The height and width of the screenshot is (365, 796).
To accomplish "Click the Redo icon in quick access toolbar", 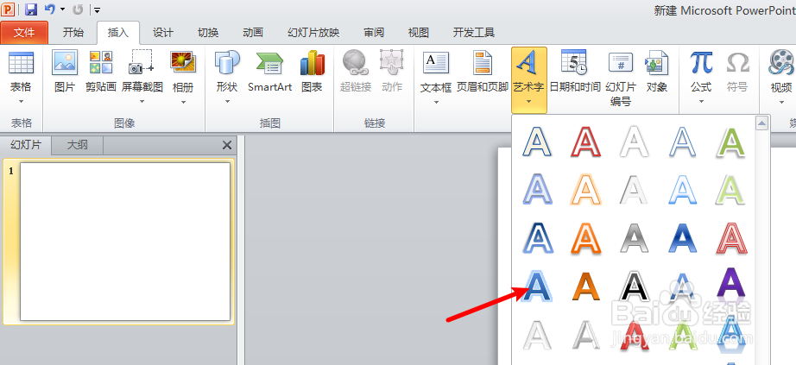I will coord(78,9).
